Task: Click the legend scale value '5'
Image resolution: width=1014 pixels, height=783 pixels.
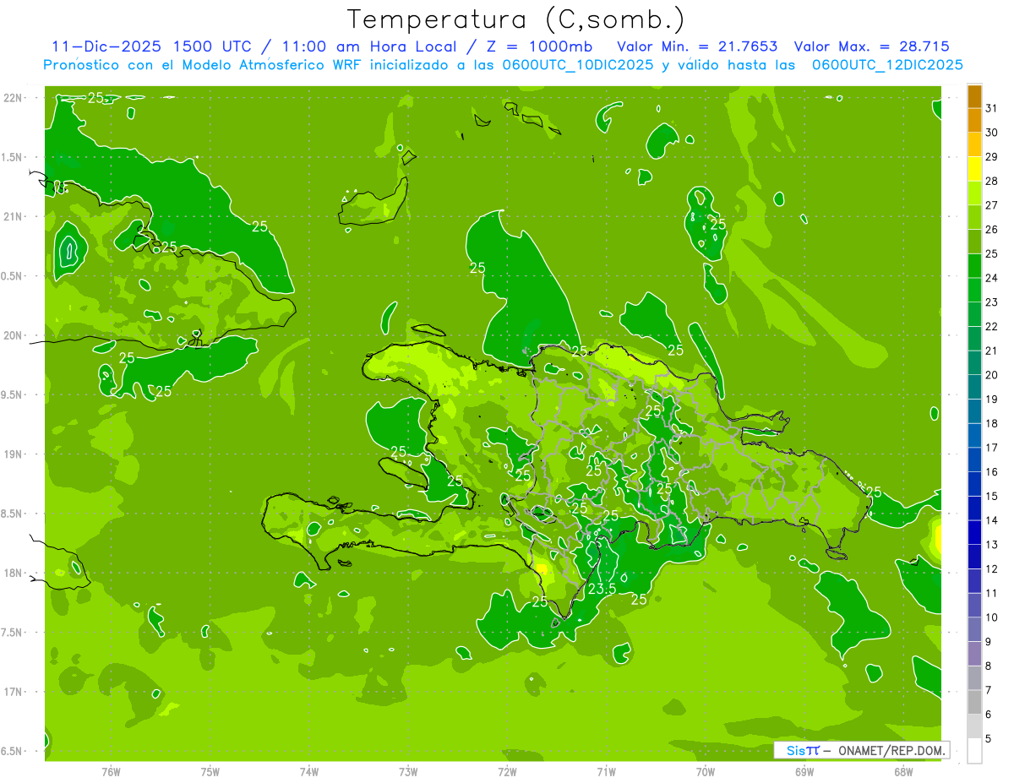Action: tap(988, 739)
